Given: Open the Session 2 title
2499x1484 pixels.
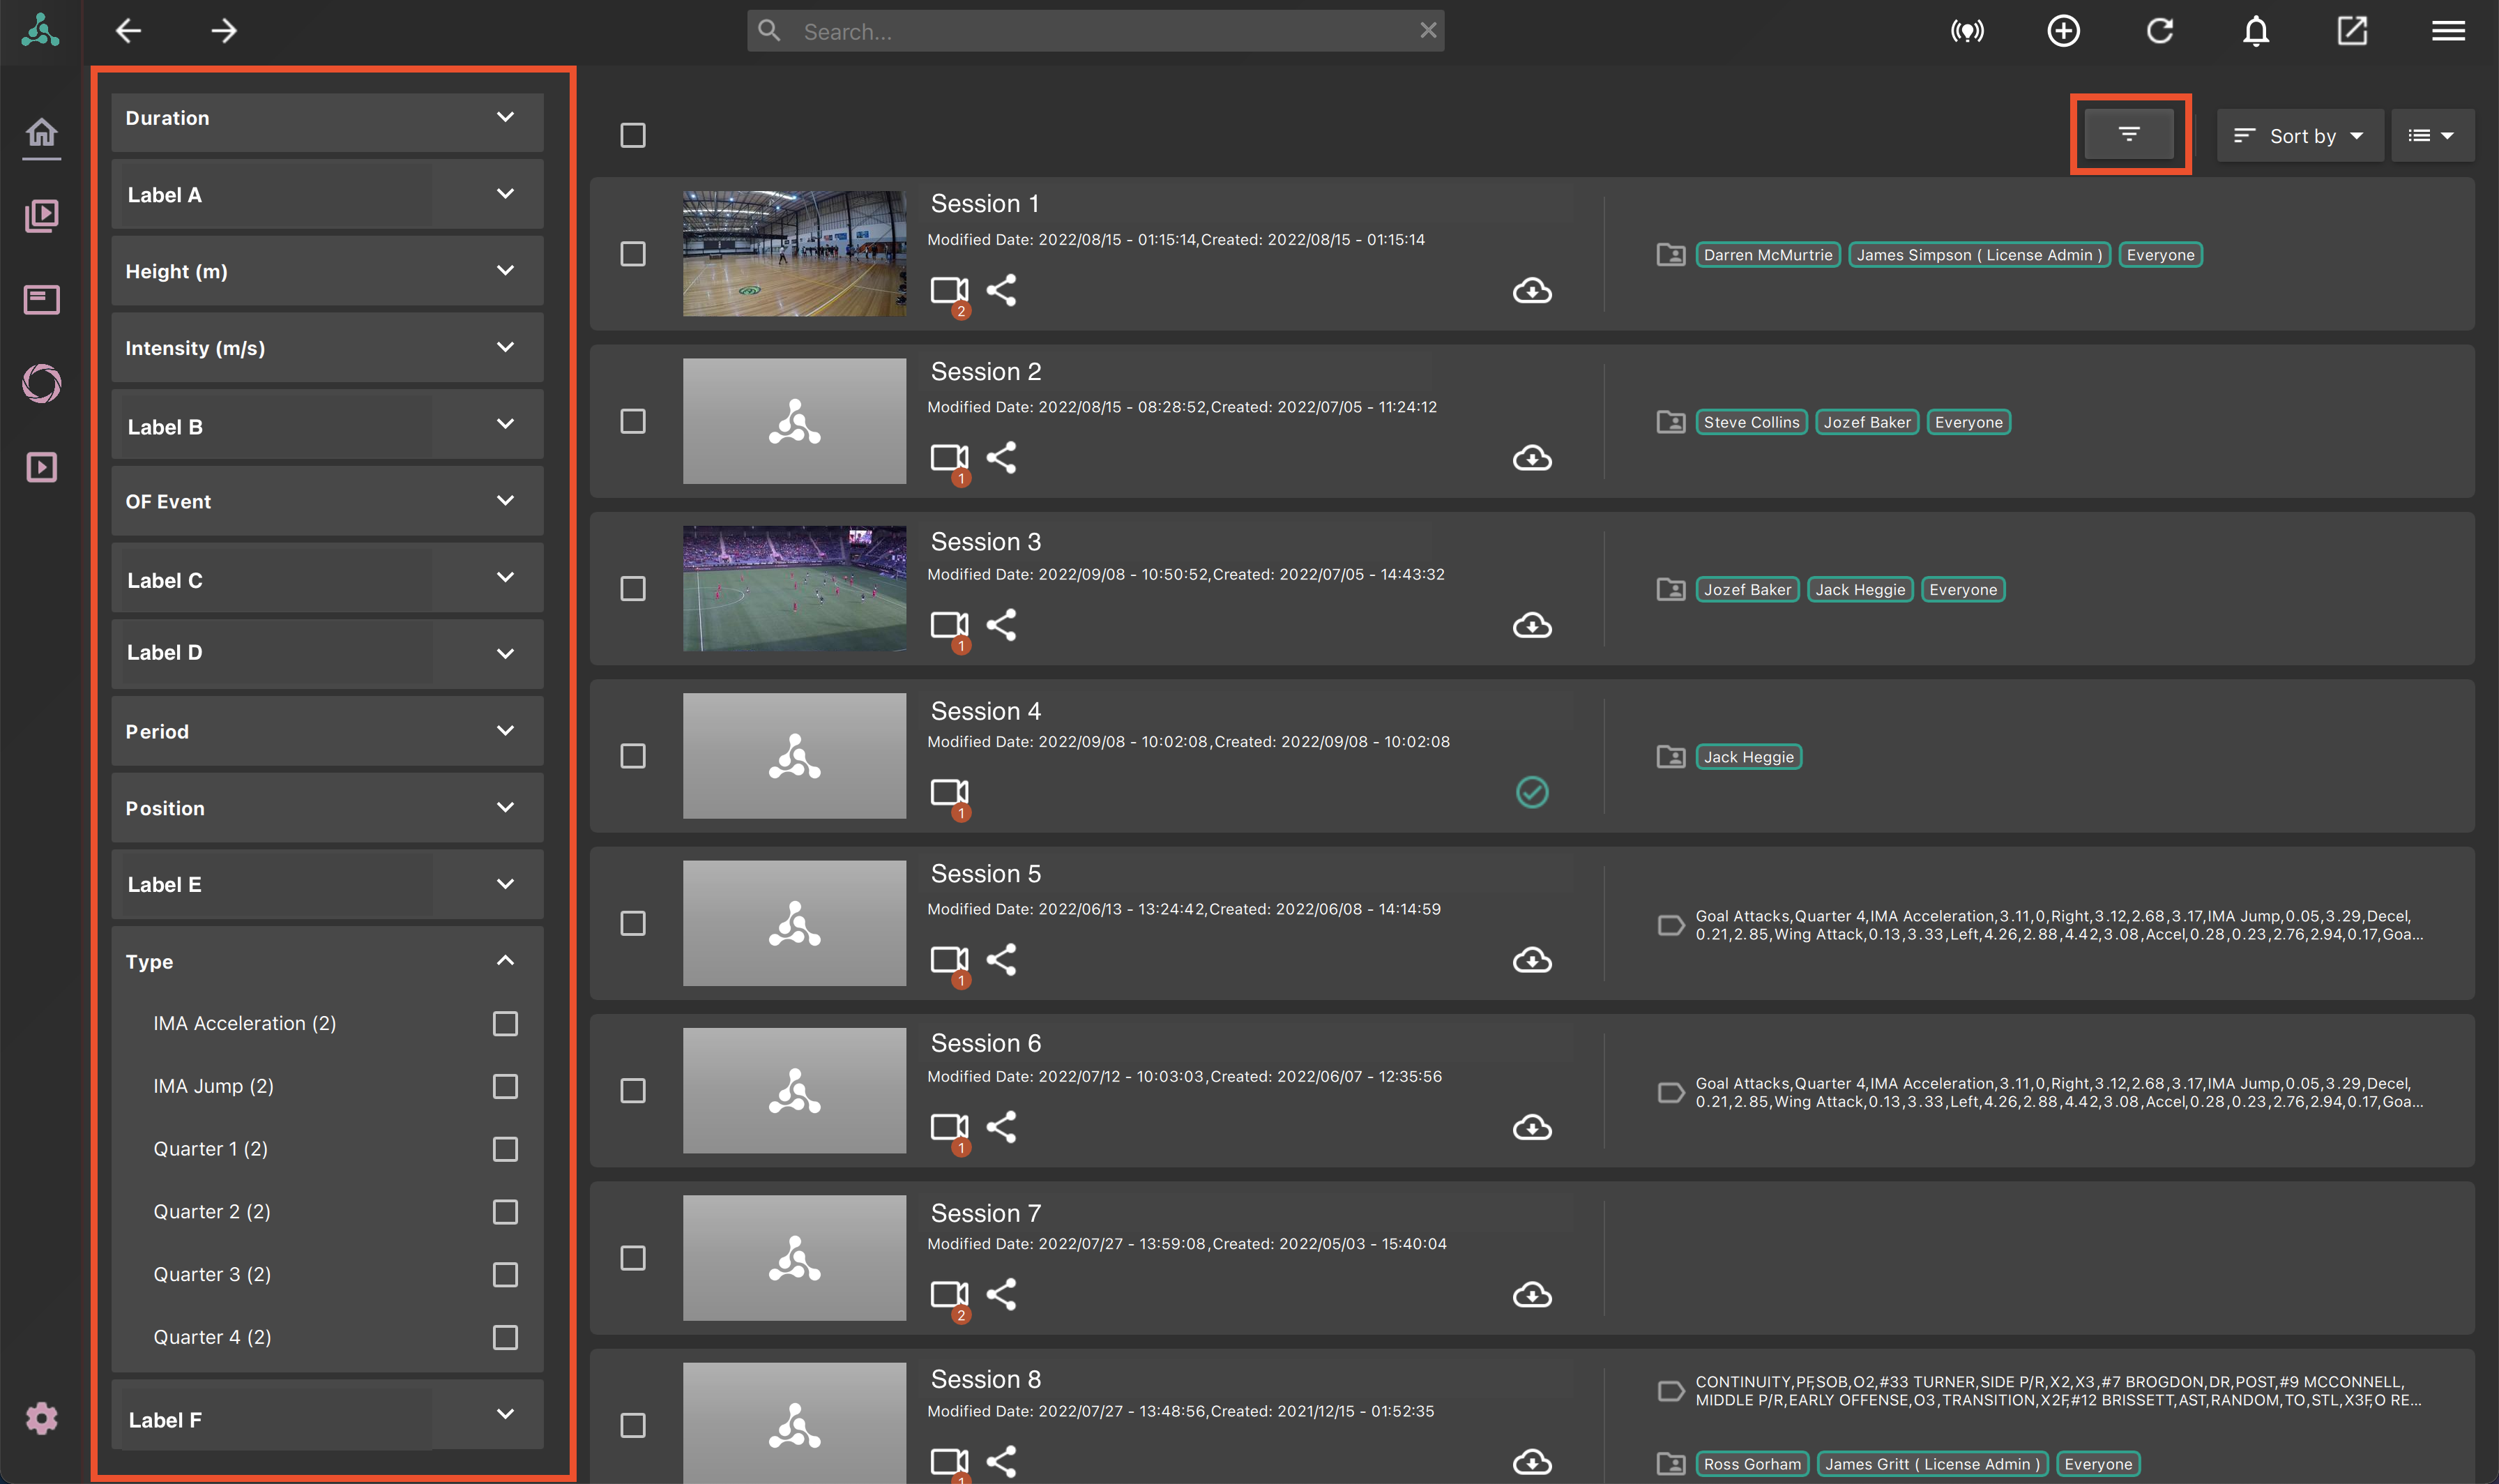Looking at the screenshot, I should click(x=986, y=372).
